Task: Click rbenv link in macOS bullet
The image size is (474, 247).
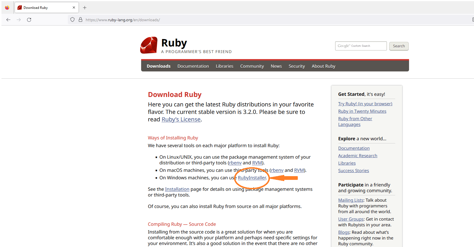Action: tap(277, 170)
